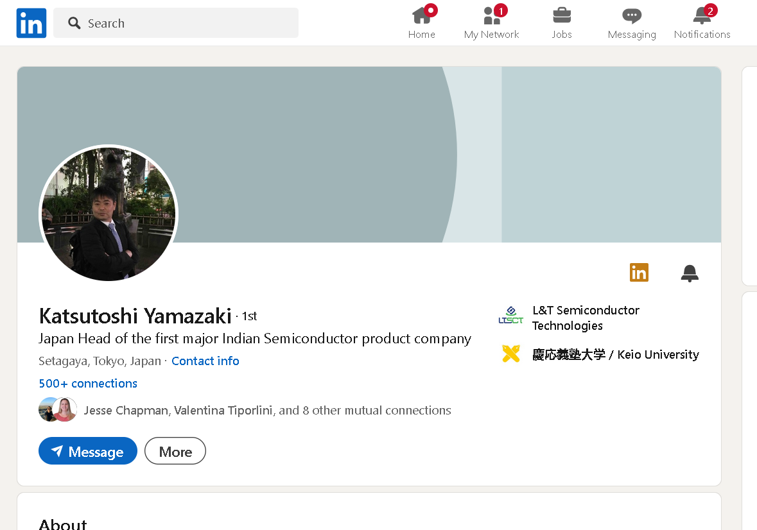The image size is (757, 530).
Task: Open the Home feed icon
Action: pyautogui.click(x=421, y=16)
